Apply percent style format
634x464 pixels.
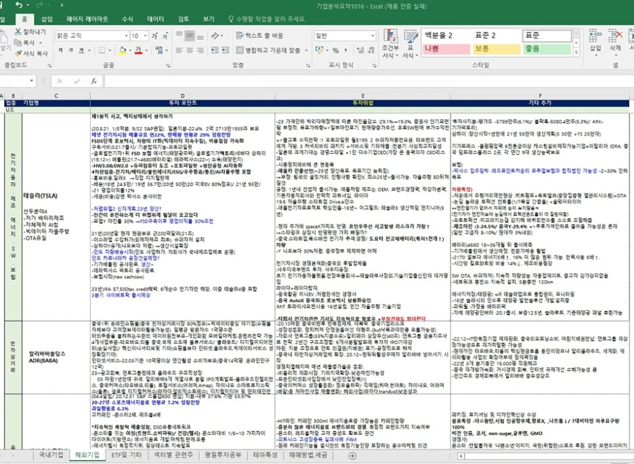tap(335, 51)
